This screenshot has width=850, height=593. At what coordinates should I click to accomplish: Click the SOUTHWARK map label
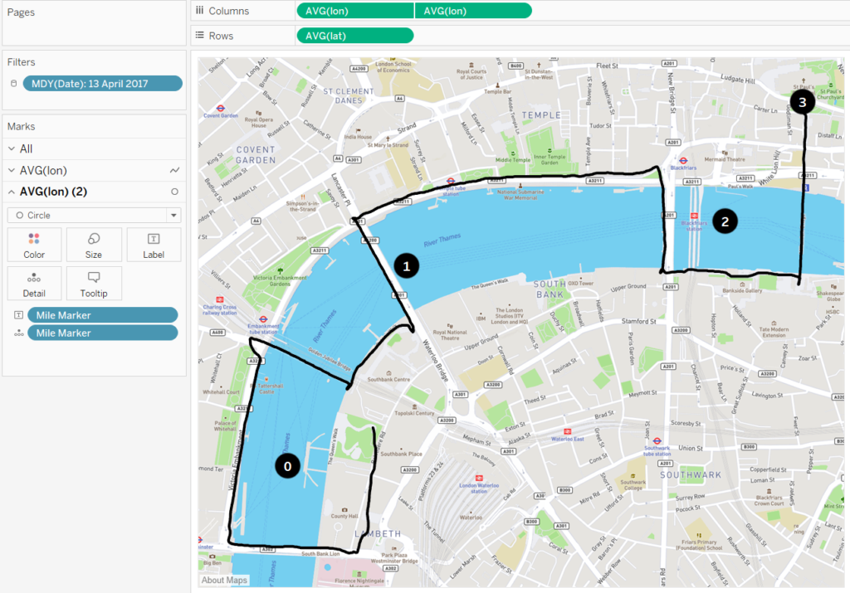[691, 475]
